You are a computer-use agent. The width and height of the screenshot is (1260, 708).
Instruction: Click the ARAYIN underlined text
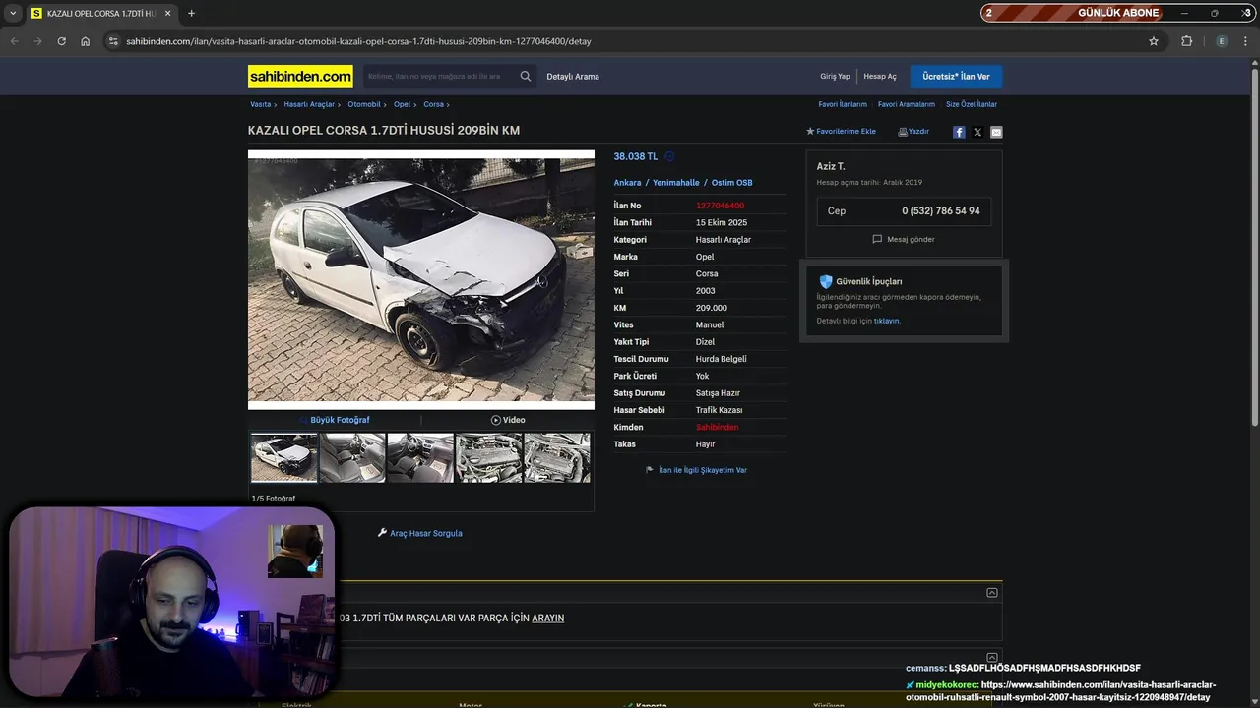point(547,619)
